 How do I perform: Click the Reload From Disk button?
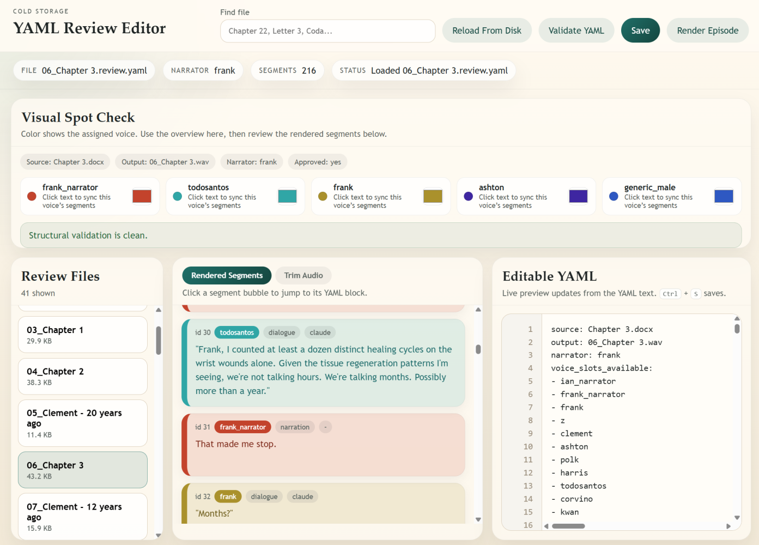tap(487, 31)
